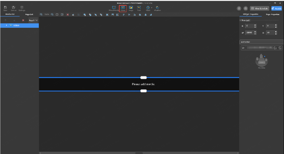Switch to the Page list tab

(x=29, y=14)
